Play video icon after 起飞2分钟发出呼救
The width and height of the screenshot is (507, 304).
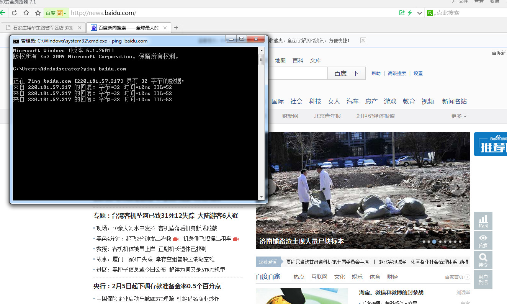(176, 239)
